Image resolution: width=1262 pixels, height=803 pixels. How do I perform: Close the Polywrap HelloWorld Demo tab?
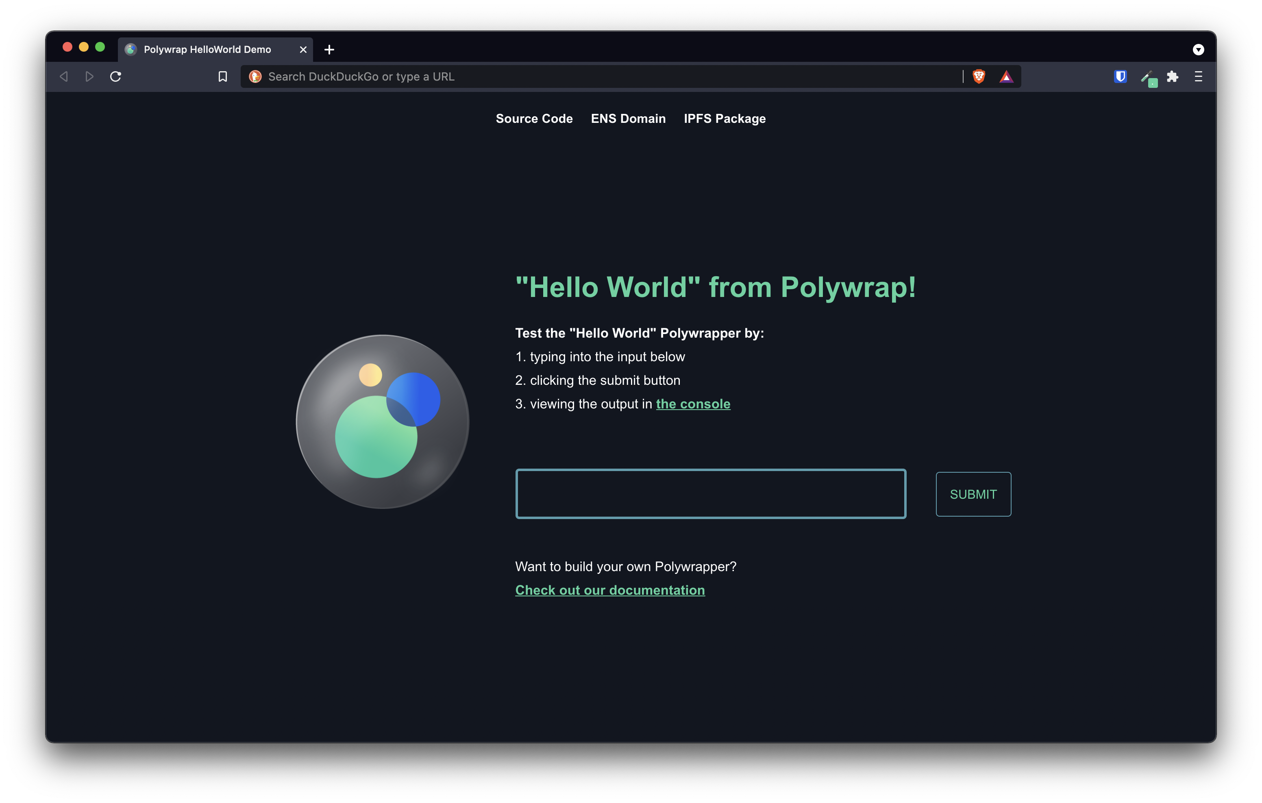tap(303, 49)
